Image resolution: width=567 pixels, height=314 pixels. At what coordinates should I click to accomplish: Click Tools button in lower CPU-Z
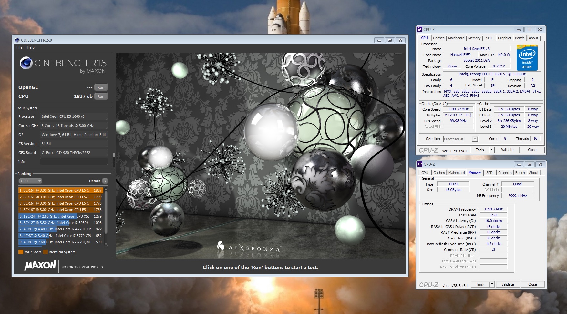click(x=480, y=285)
